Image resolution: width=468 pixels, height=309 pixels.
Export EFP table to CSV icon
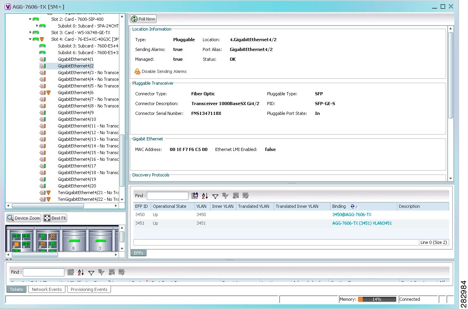coord(195,196)
